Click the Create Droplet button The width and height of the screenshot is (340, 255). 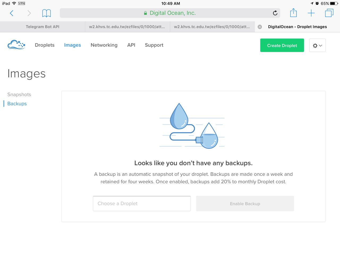pos(282,45)
